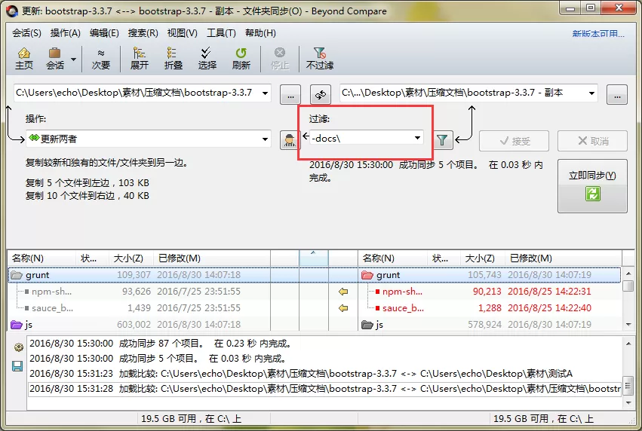Select the right sauce_b... red file row
This screenshot has height=431, width=642.
[490, 308]
